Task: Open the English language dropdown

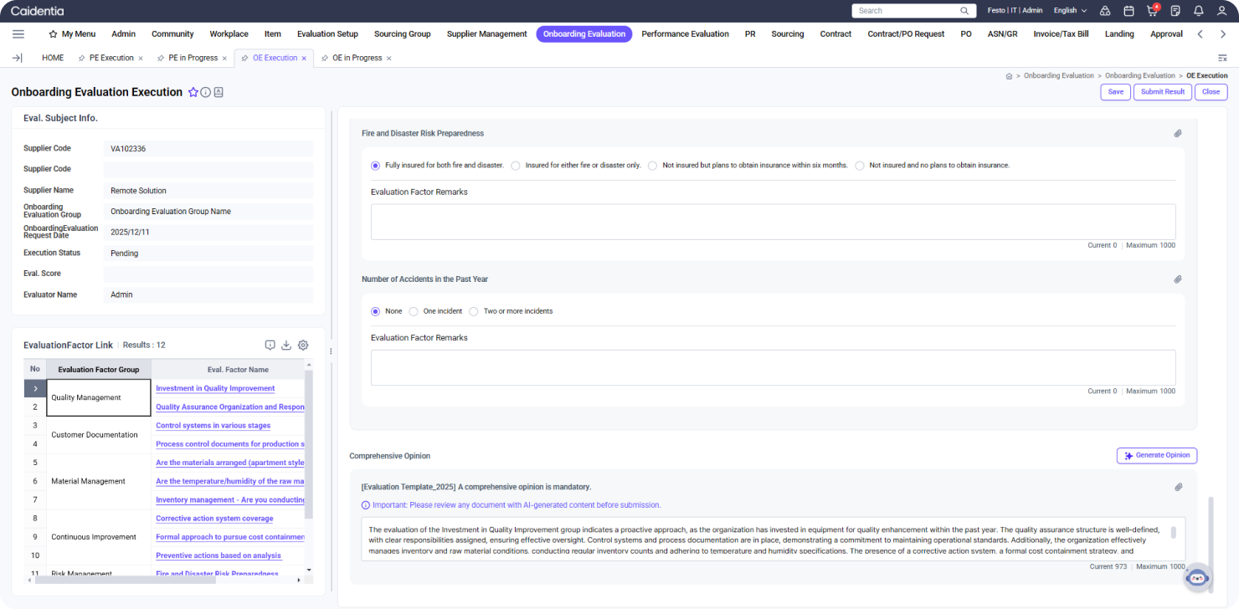Action: (x=1070, y=11)
